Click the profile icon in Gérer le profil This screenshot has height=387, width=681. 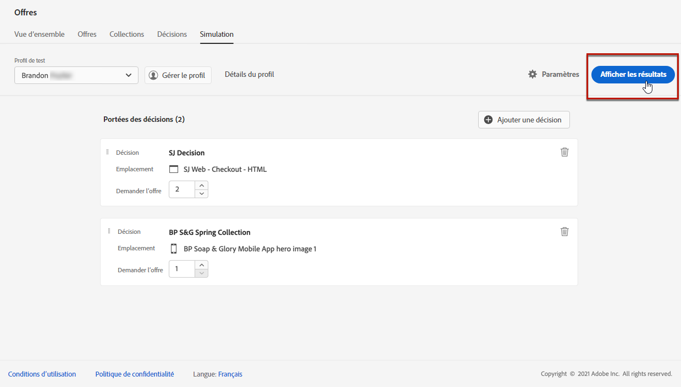153,75
